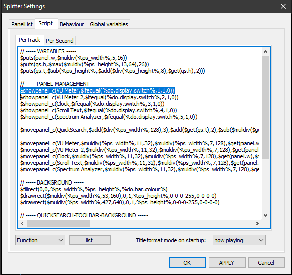Click the APPLY button
This screenshot has height=275, width=292.
pyautogui.click(x=227, y=263)
